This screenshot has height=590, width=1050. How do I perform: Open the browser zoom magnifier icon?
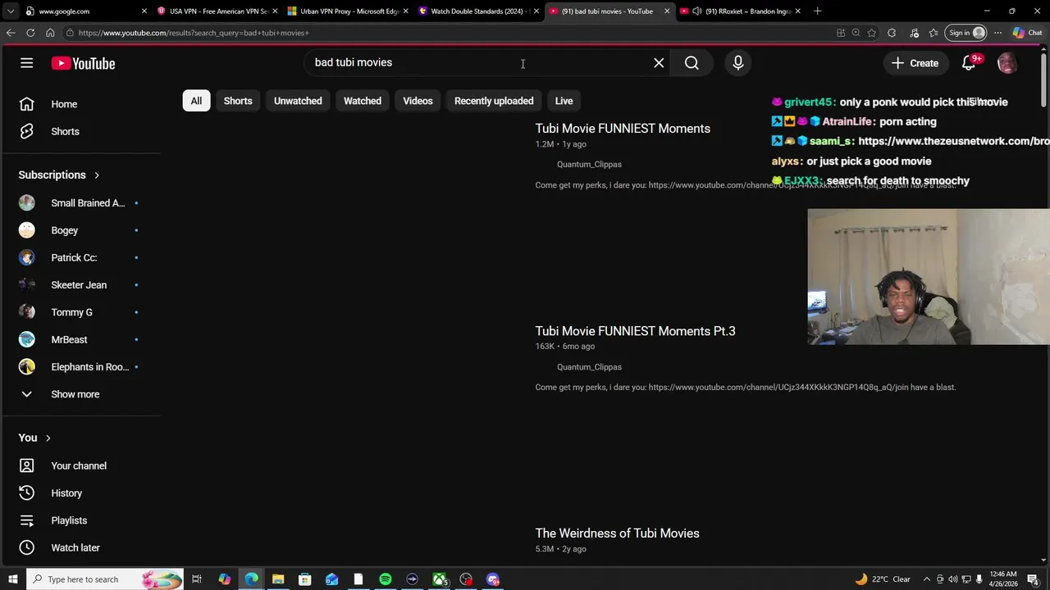coord(856,33)
